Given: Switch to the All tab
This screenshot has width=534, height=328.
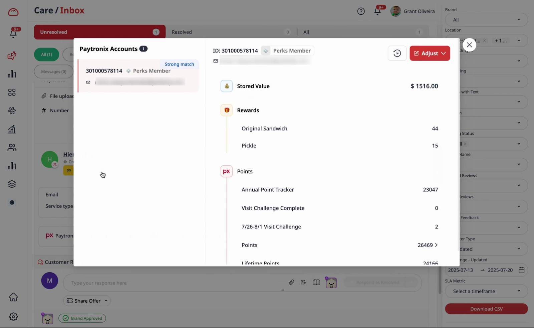Looking at the screenshot, I should point(362,32).
